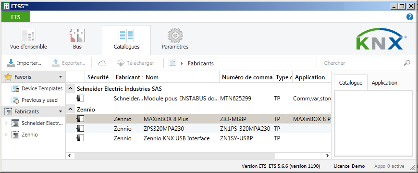Sort by the Application column header

(x=312, y=77)
